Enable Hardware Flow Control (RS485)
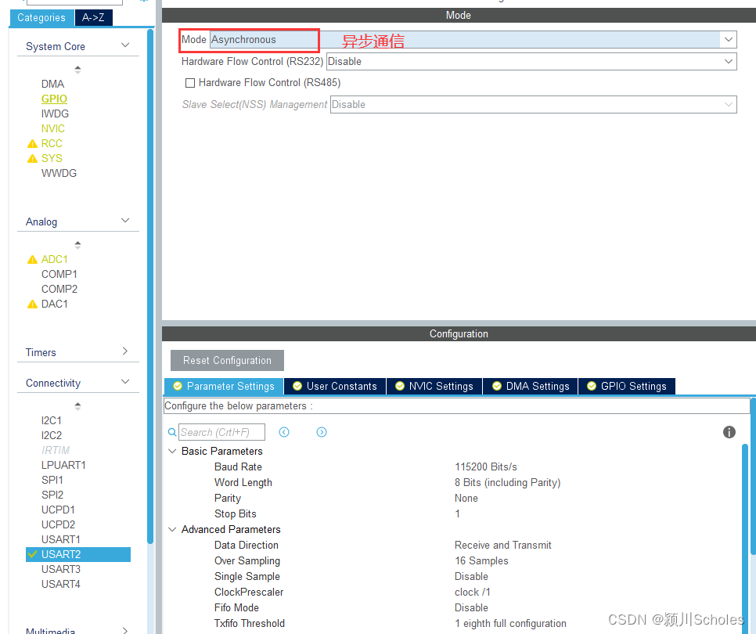 pos(189,82)
